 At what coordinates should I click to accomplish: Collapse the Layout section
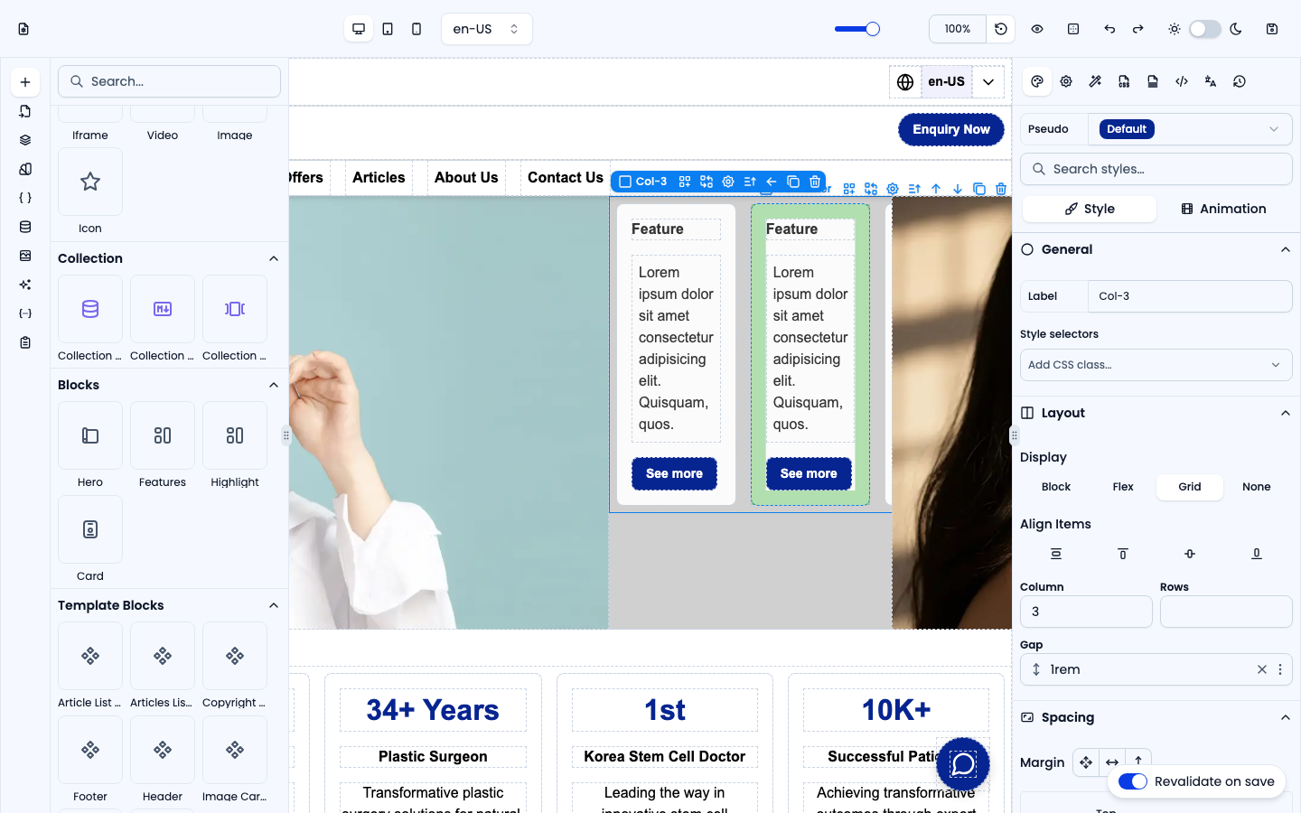pos(1286,413)
